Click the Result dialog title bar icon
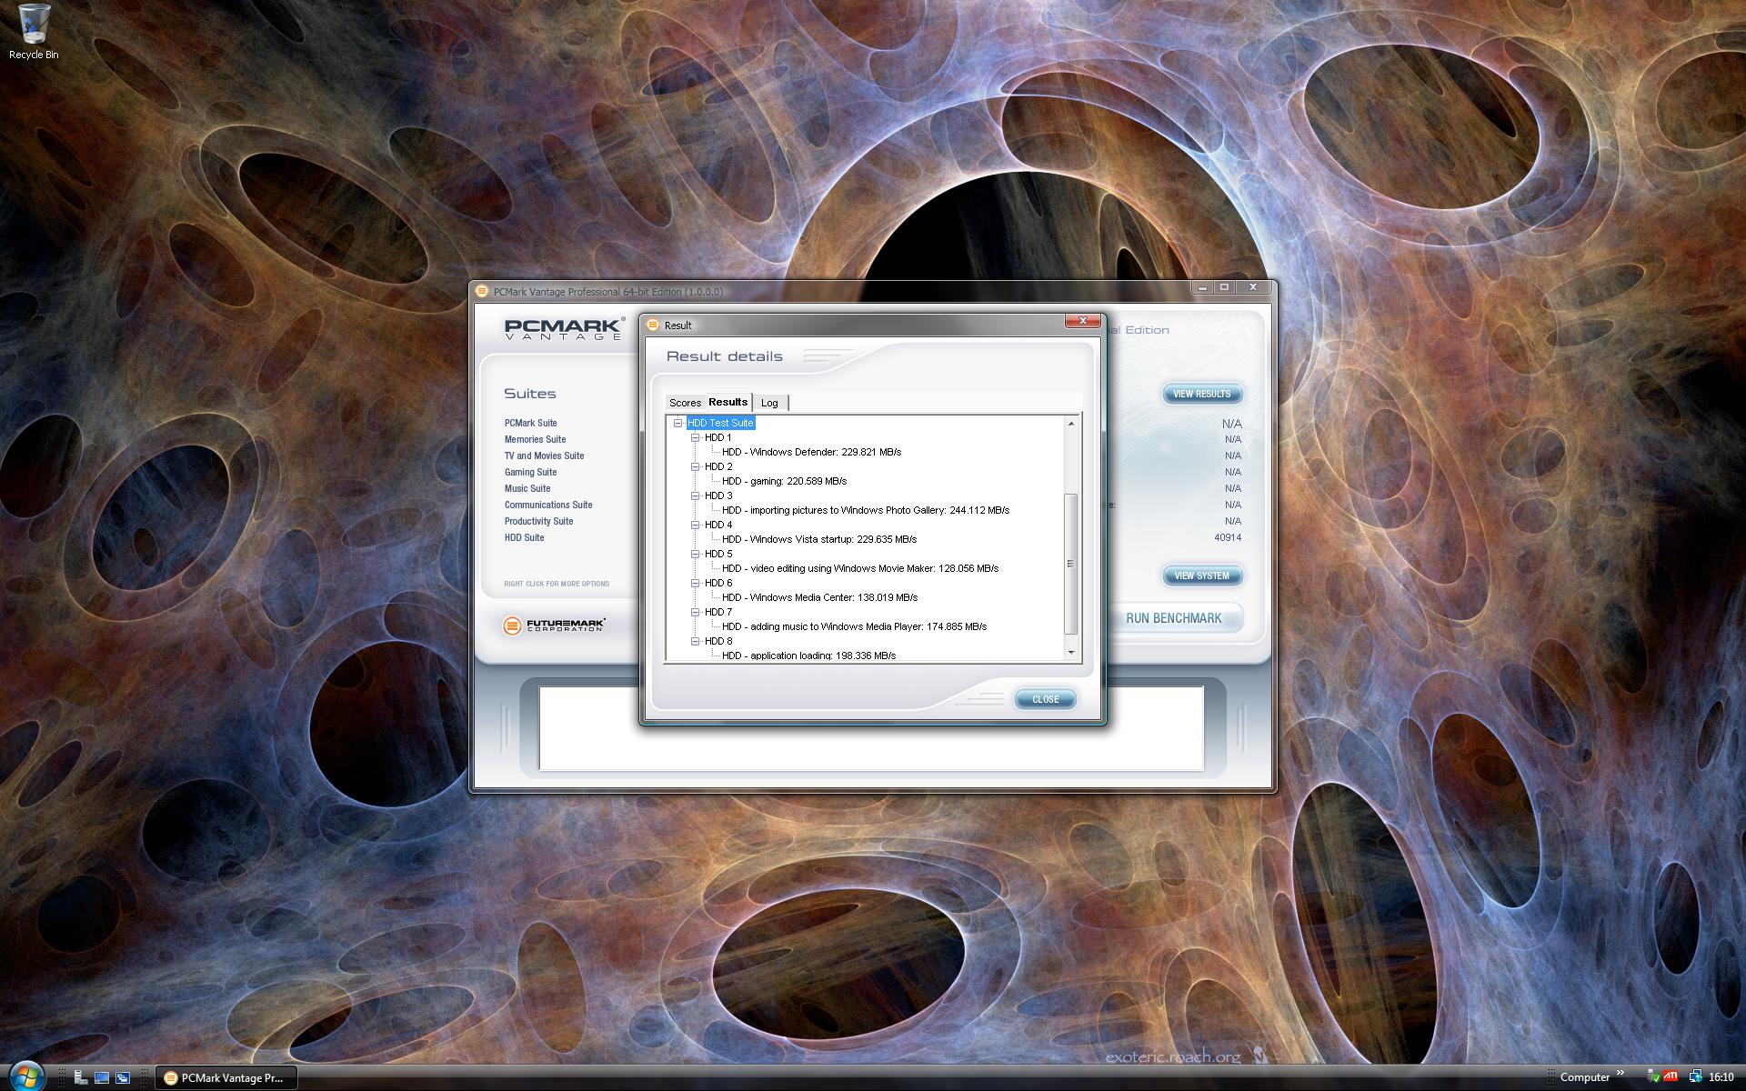Screen dimensions: 1746x1091 point(652,325)
